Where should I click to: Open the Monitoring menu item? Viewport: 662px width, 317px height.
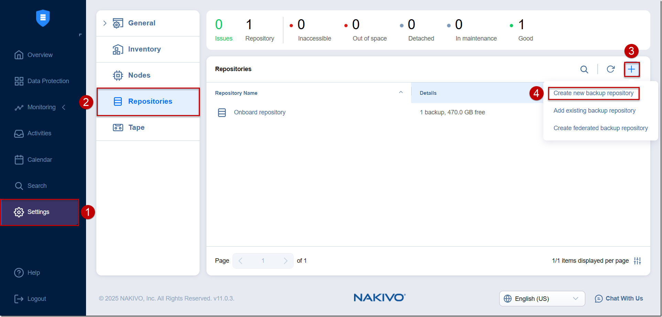pos(41,107)
